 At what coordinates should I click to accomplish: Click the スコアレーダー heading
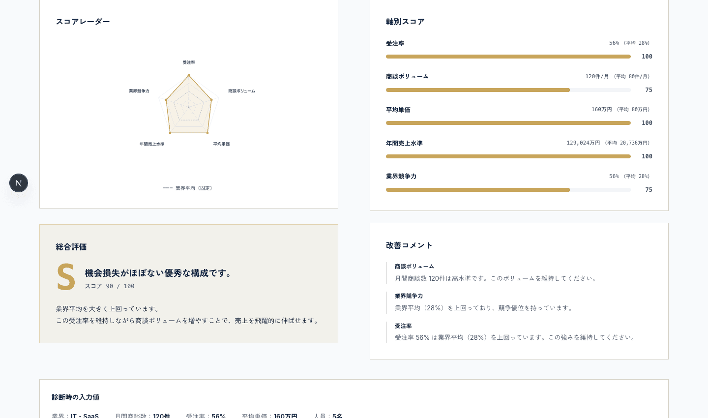(x=83, y=22)
